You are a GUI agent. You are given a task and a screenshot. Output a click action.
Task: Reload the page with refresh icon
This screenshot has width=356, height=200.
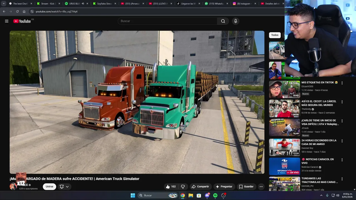pos(17,11)
